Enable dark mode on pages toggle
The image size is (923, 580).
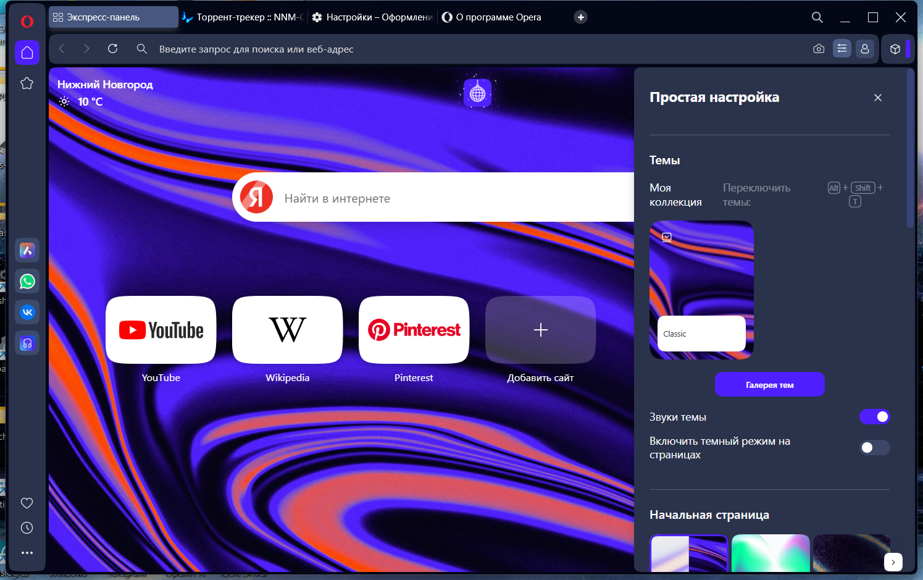(x=875, y=447)
